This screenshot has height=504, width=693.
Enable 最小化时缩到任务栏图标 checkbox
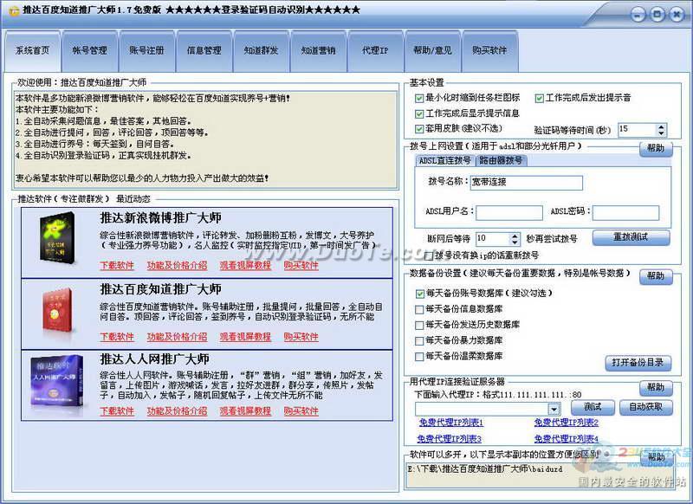coord(420,98)
